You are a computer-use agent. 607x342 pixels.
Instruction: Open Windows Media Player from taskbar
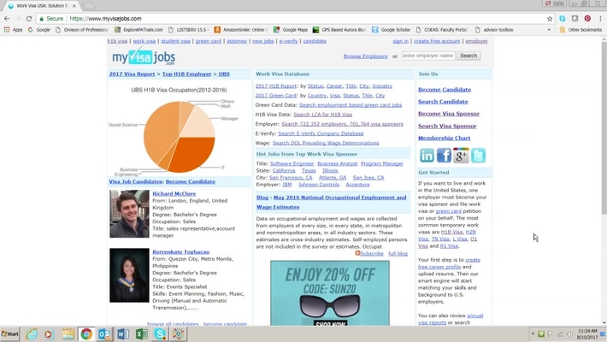coord(49,333)
